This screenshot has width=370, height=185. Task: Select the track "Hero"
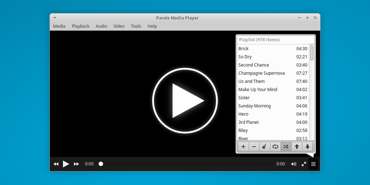[273, 114]
